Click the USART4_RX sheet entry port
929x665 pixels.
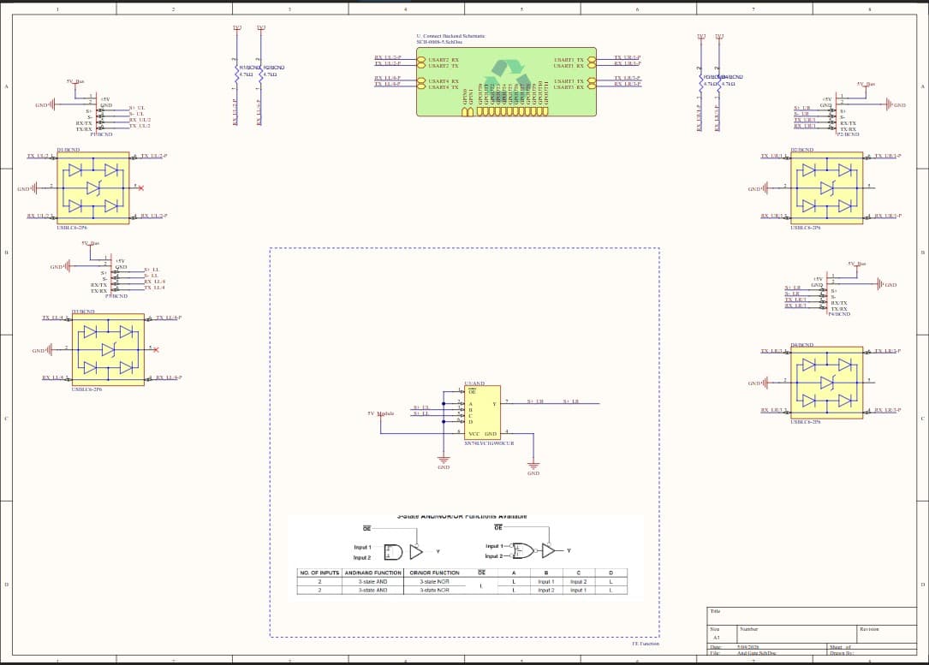click(421, 80)
